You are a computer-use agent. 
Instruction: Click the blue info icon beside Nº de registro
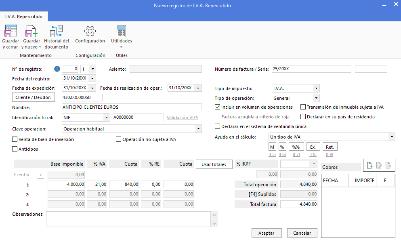pyautogui.click(x=57, y=69)
